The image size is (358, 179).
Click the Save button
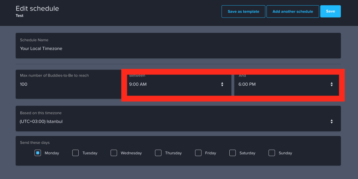coord(330,12)
